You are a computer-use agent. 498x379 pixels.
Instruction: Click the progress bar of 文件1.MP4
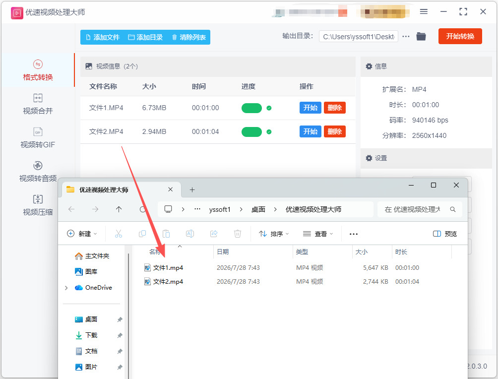pos(251,108)
